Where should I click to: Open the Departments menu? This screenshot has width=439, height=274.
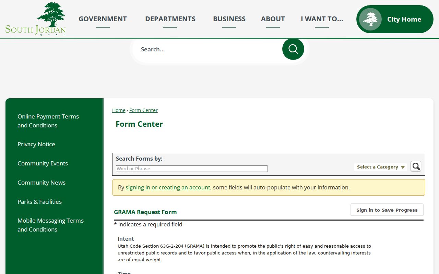click(170, 19)
